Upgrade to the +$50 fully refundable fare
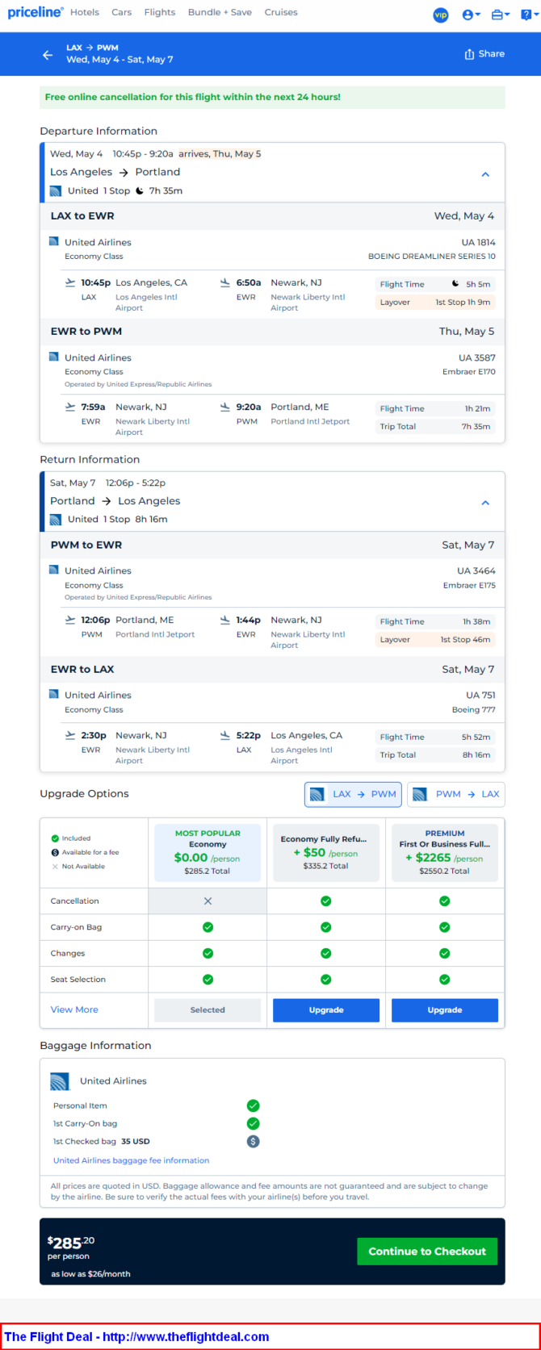Viewport: 541px width, 1350px height. click(x=326, y=1010)
